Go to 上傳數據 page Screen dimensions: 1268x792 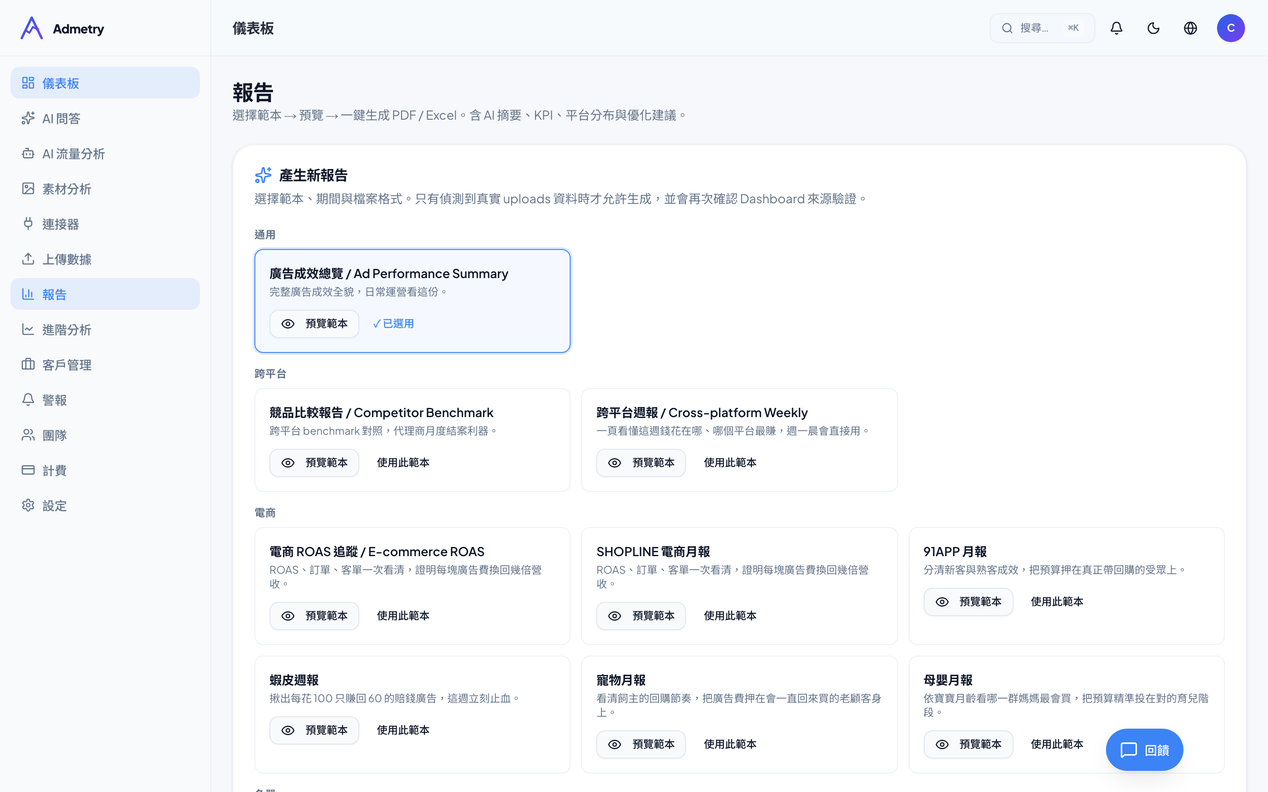[105, 259]
